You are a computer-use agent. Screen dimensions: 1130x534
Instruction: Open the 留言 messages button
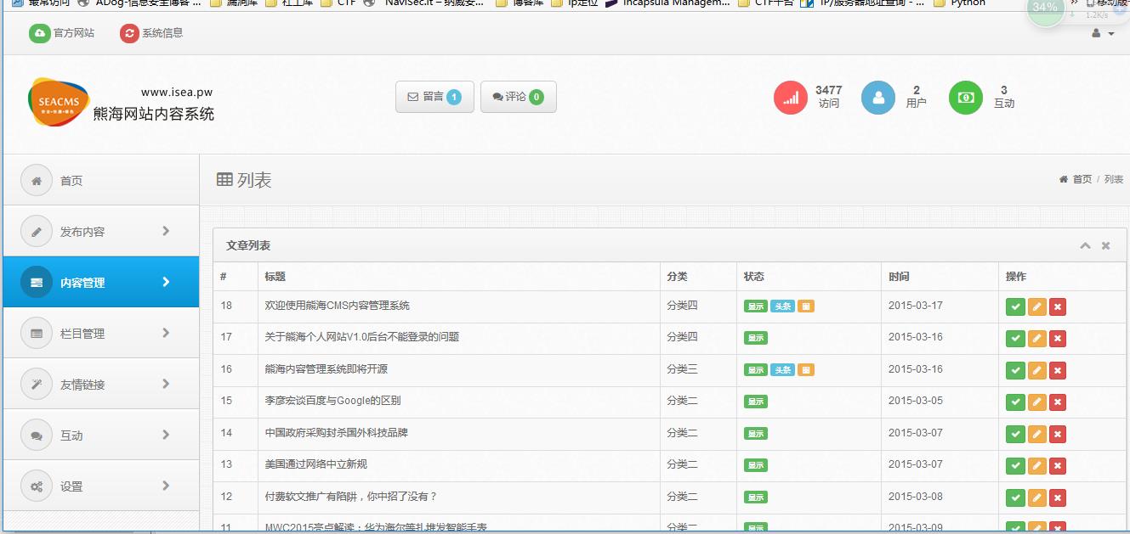434,97
